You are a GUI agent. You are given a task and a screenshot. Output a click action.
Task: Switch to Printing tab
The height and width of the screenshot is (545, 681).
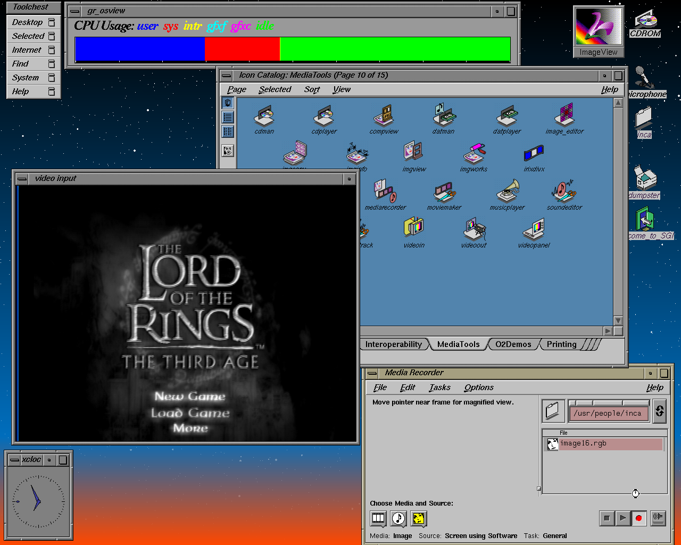[561, 344]
